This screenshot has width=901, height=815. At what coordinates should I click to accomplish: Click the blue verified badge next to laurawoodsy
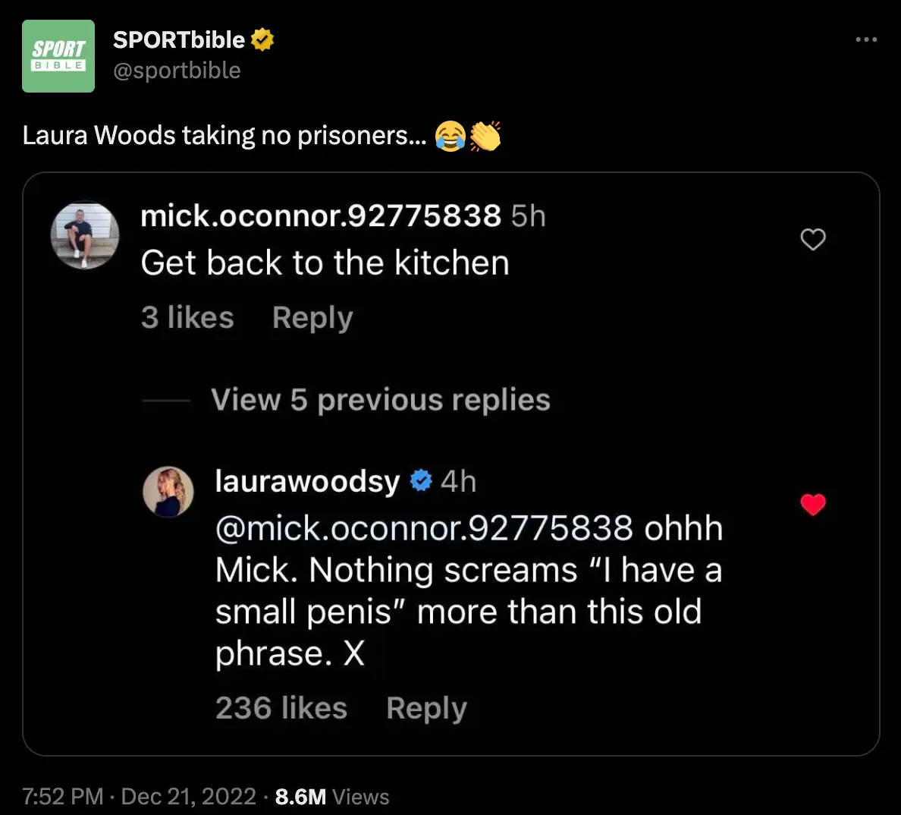pos(420,480)
